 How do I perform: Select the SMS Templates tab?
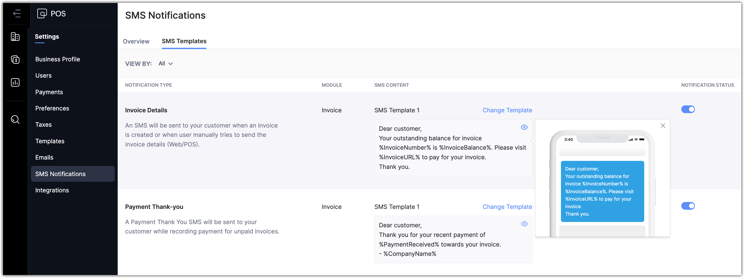184,41
